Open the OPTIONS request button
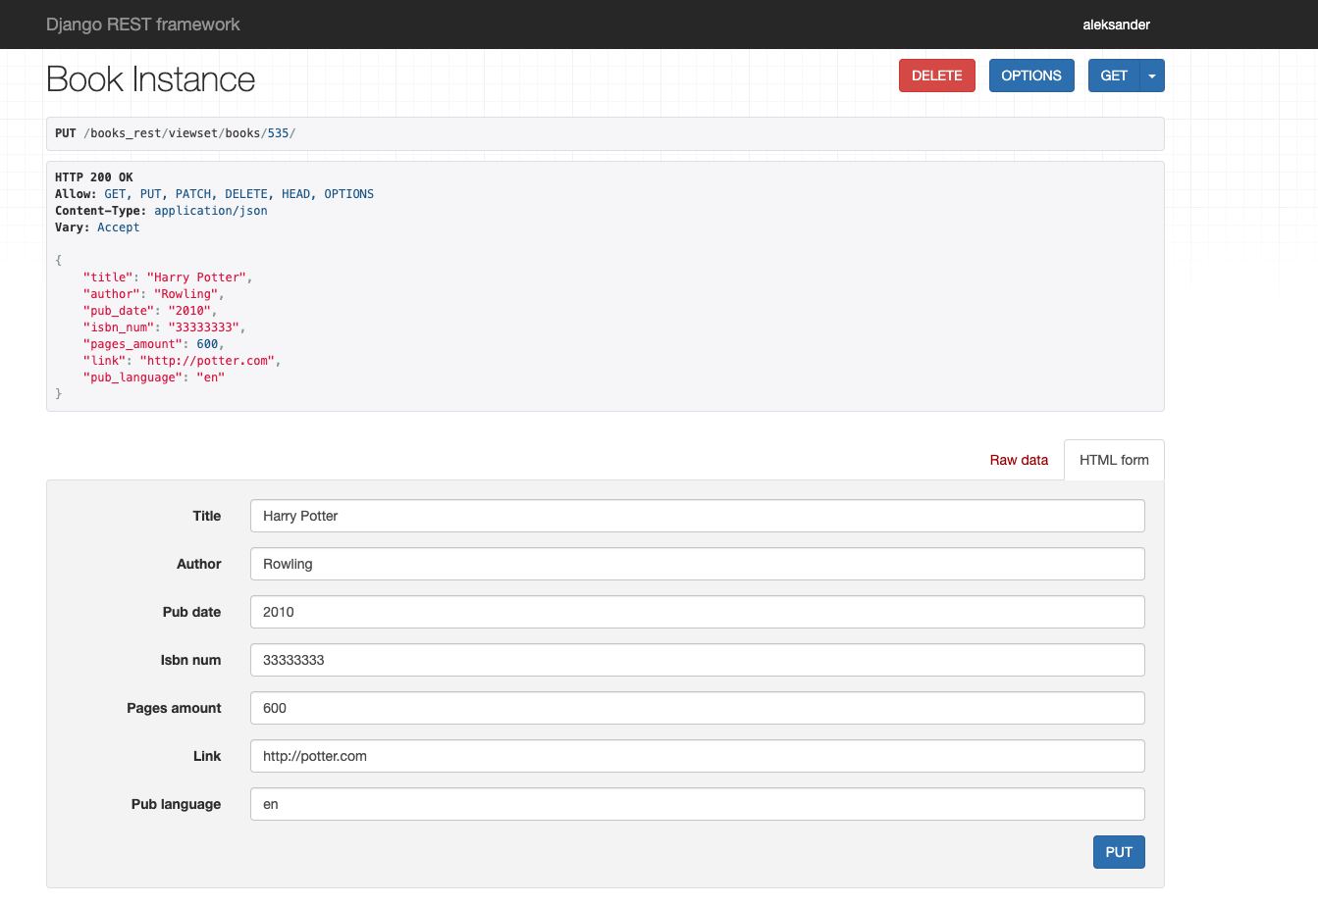This screenshot has width=1318, height=905. pyautogui.click(x=1031, y=75)
